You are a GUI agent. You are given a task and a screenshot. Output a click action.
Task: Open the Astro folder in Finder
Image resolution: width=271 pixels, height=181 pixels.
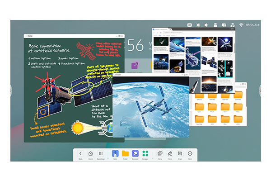point(212,120)
